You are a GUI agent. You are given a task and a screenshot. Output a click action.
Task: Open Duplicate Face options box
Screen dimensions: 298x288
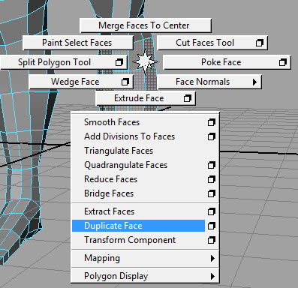click(212, 226)
